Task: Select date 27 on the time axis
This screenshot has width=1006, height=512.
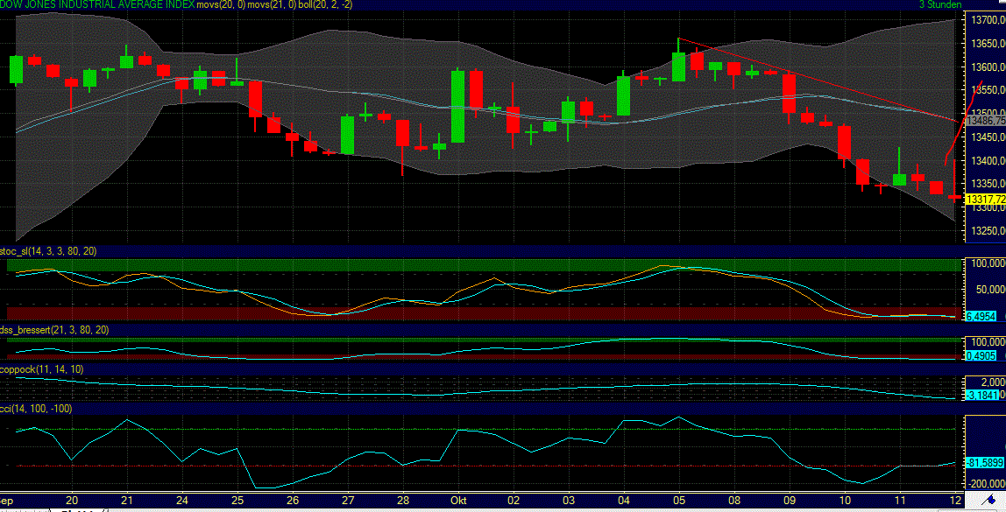Action: point(348,500)
